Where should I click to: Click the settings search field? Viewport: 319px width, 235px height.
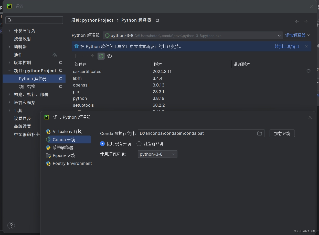[x=34, y=20]
